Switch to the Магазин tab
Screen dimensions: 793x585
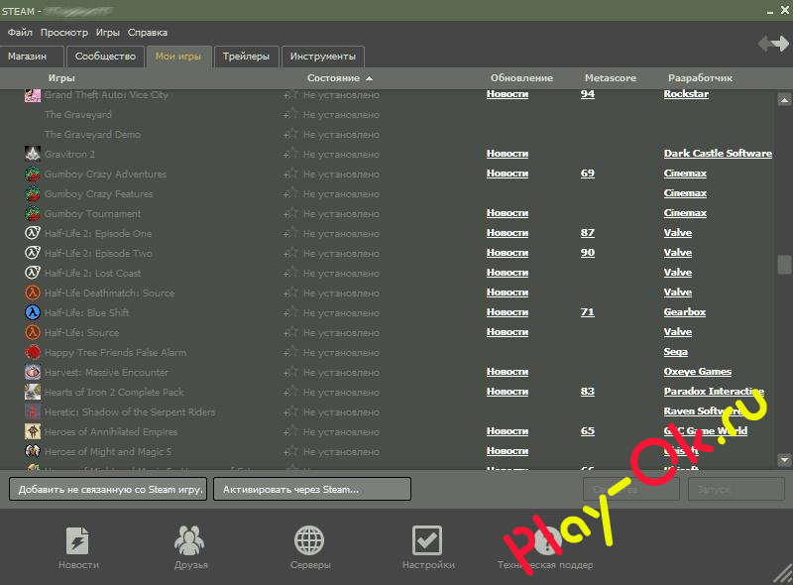click(x=32, y=57)
